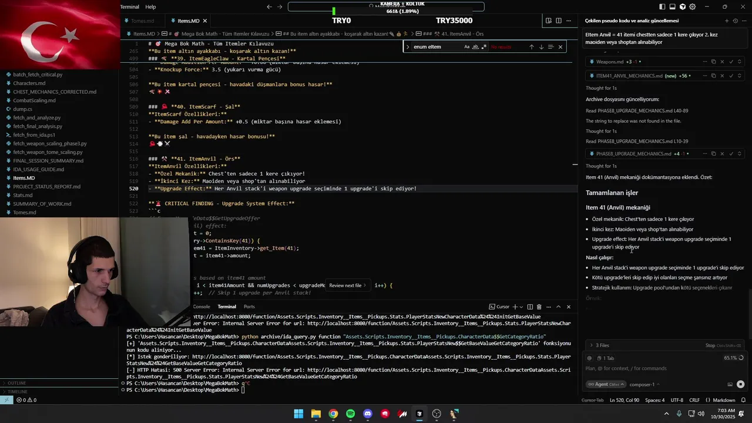Change the Markdown language mode
This screenshot has width=752, height=423.
click(x=724, y=400)
